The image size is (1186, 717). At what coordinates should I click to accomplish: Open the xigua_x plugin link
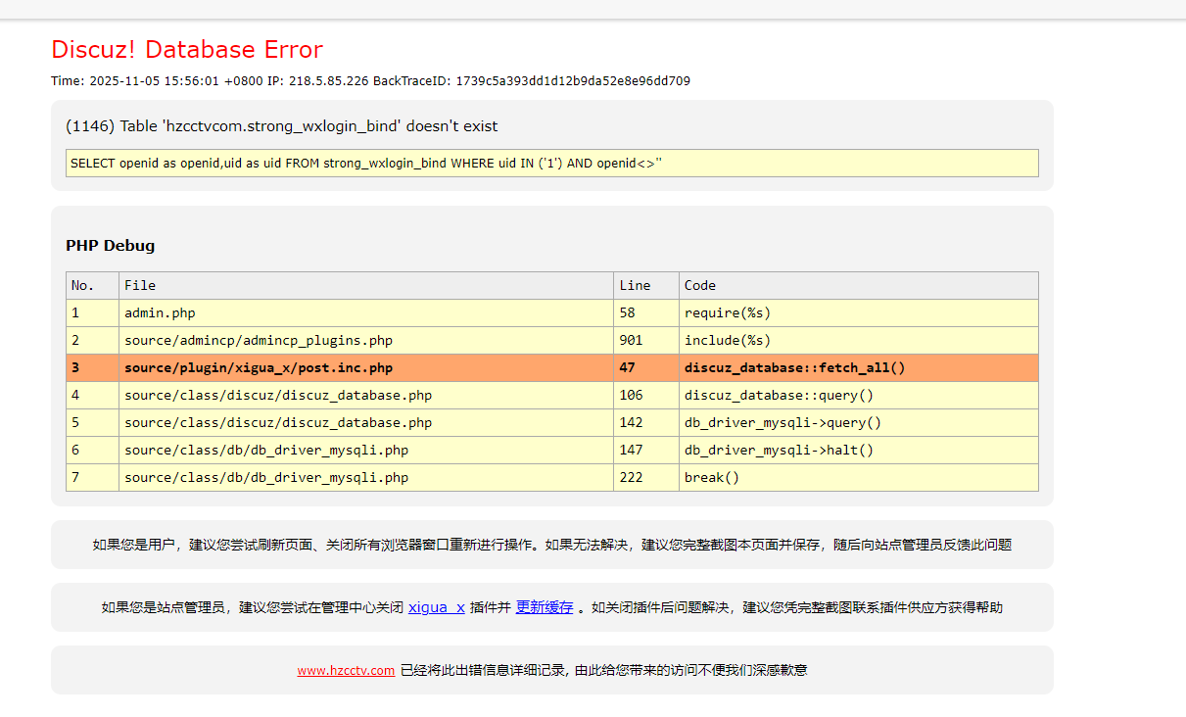436,607
